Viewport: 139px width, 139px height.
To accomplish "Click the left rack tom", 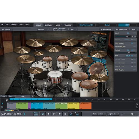I will tap(47, 62).
